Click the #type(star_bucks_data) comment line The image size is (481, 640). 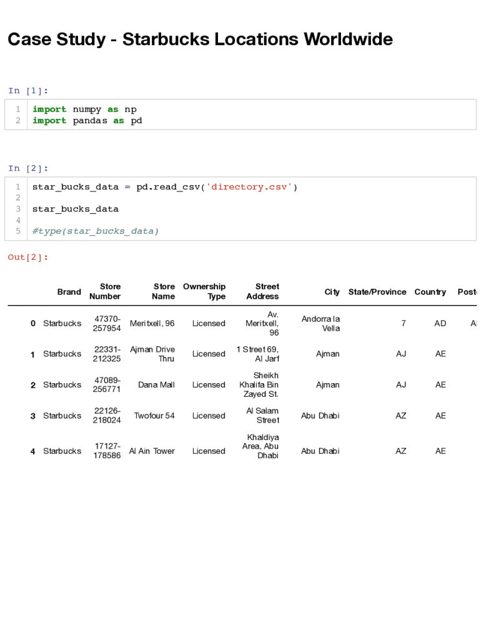pos(96,231)
